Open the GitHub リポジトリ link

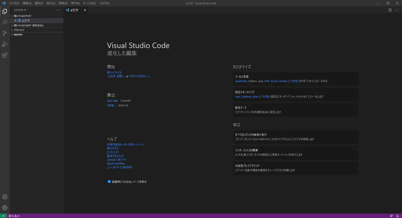pos(117,160)
